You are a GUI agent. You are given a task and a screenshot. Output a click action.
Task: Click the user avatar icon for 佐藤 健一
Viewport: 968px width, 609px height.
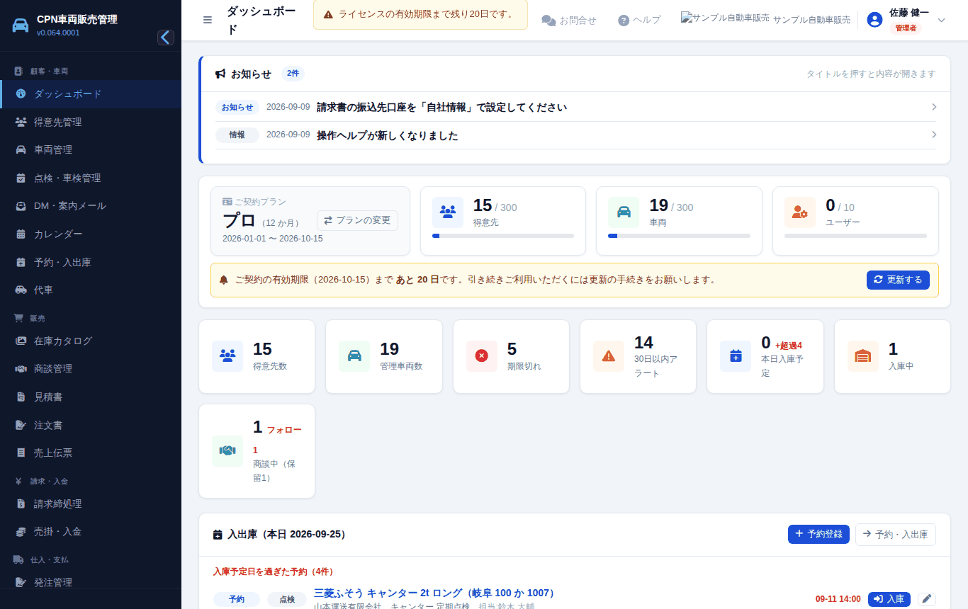874,20
